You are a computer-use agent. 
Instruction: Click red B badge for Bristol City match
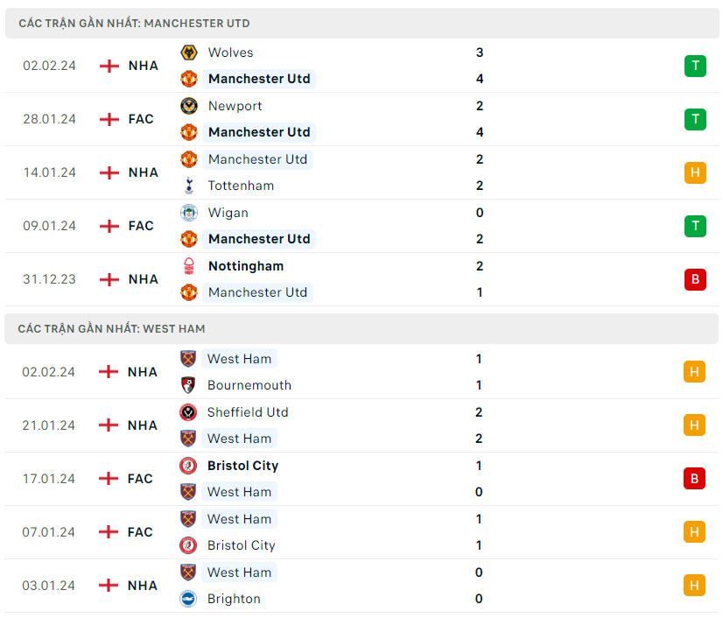[x=694, y=479]
